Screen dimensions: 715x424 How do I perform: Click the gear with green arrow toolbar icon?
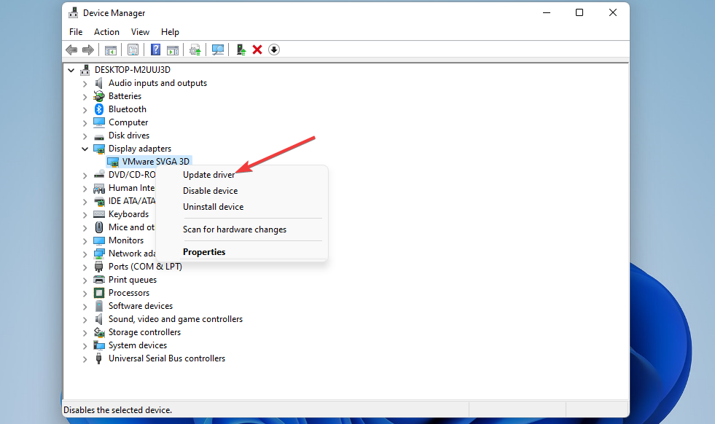[x=195, y=50]
